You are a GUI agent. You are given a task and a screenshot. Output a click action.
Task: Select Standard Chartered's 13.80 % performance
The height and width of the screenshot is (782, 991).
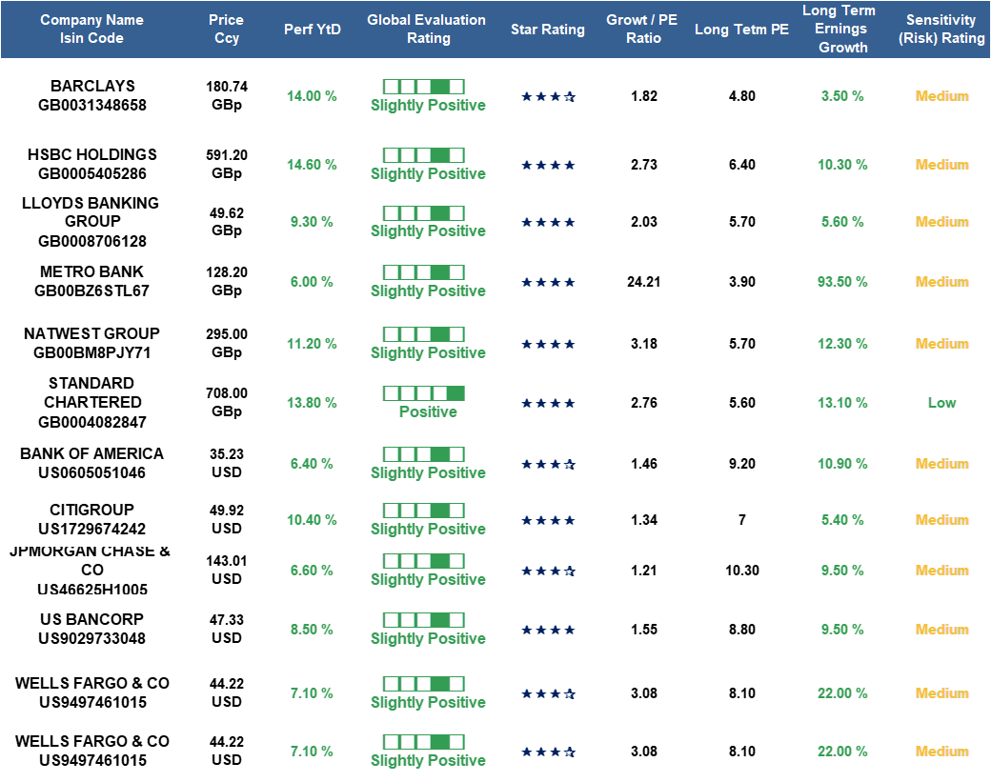[313, 403]
